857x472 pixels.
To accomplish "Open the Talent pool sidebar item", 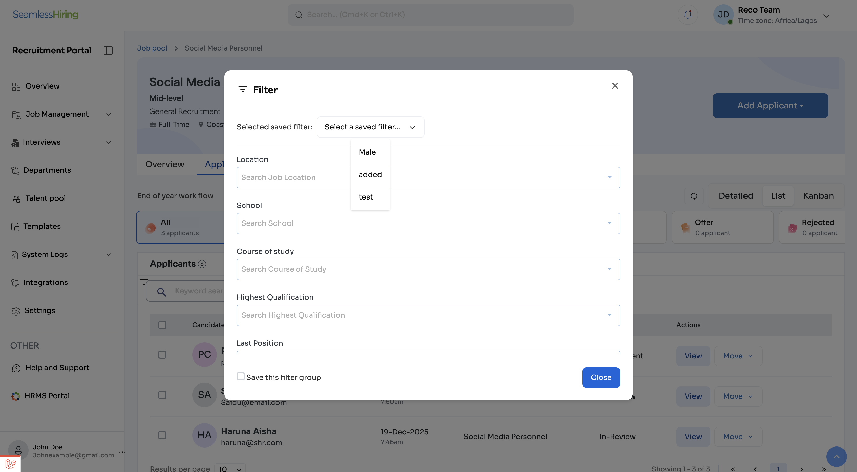I will click(x=45, y=198).
